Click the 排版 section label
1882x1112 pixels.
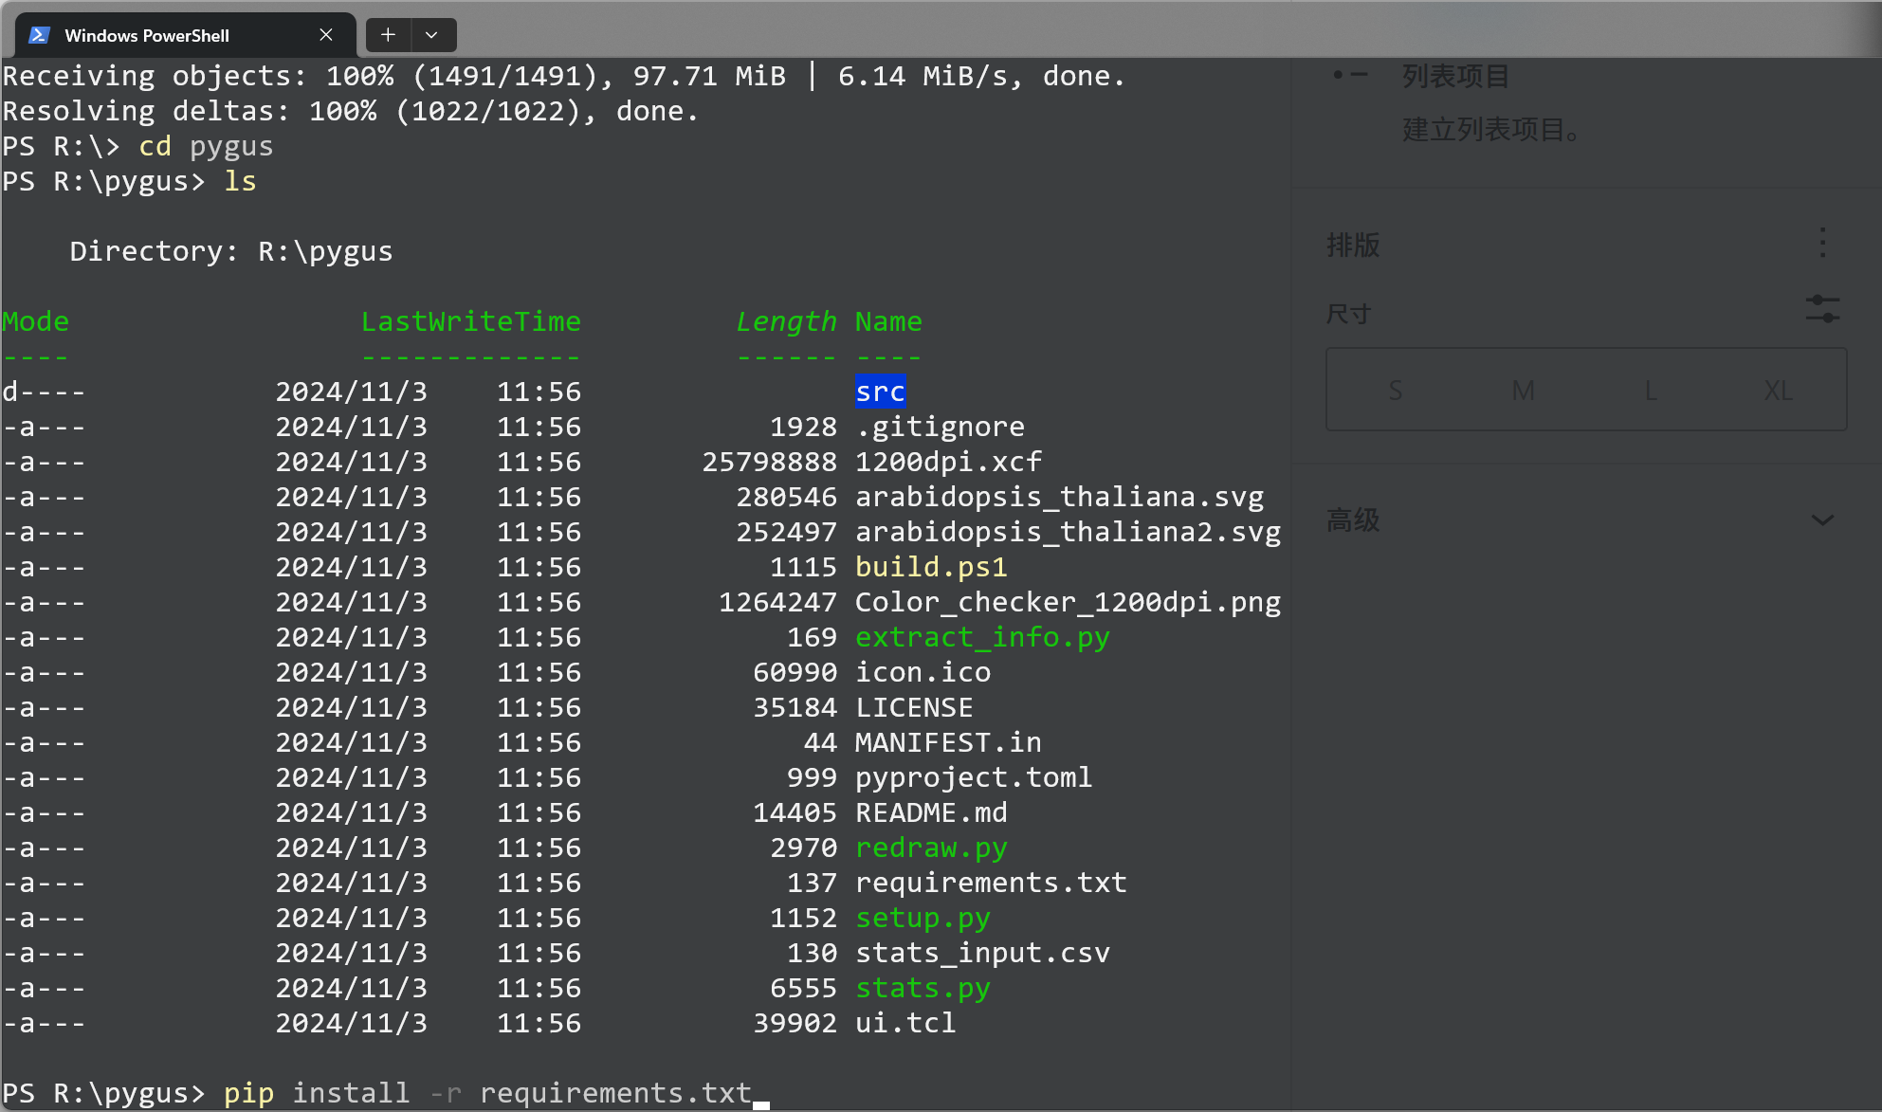(1353, 246)
